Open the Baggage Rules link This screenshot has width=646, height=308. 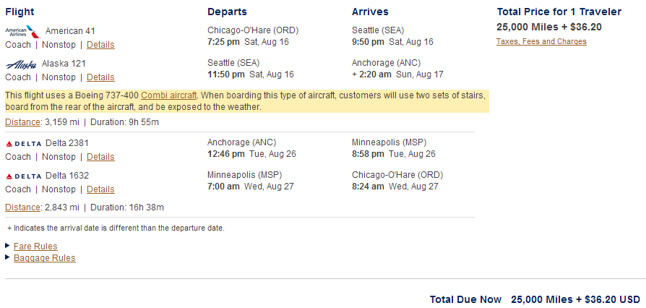(x=44, y=258)
